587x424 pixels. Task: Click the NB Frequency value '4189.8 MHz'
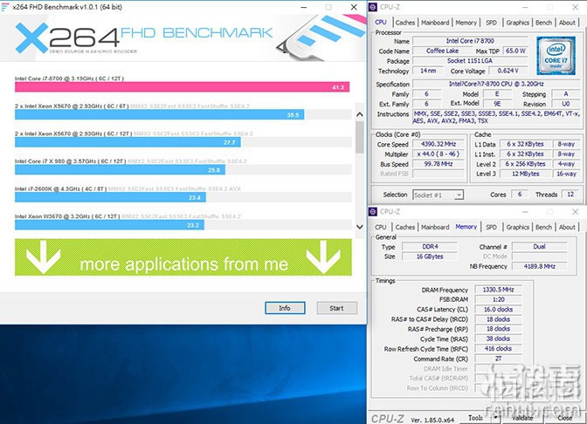(x=539, y=266)
